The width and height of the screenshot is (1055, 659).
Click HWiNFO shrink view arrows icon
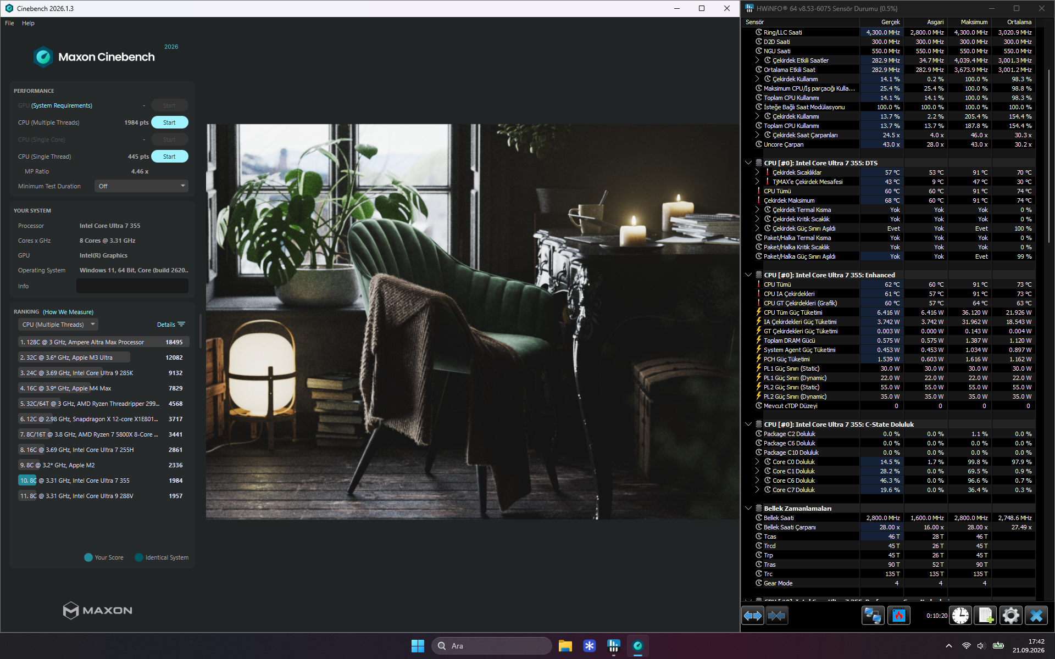click(777, 616)
